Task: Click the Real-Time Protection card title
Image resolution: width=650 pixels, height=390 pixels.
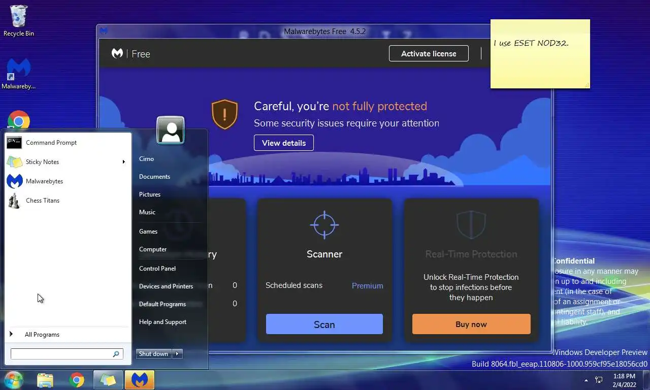Action: pos(471,254)
